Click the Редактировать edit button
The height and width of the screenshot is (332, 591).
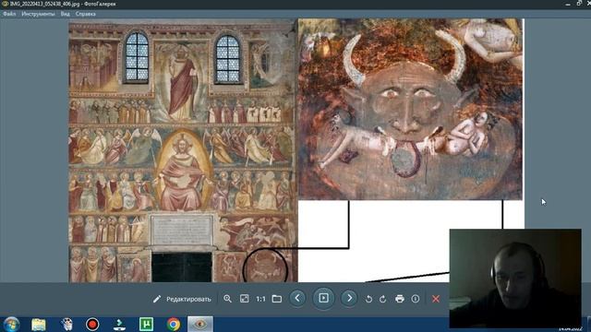182,299
